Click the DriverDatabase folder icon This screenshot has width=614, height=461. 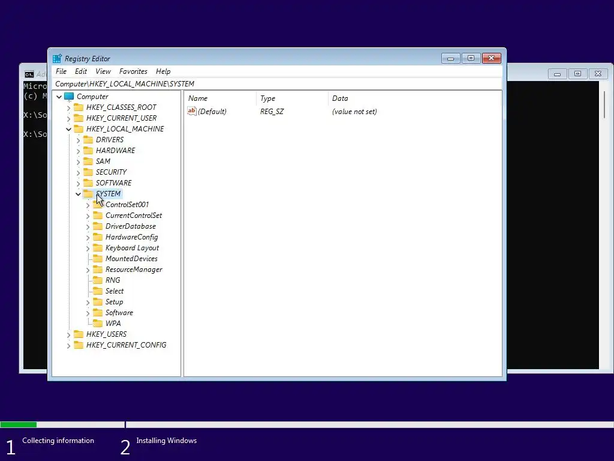[98, 226]
